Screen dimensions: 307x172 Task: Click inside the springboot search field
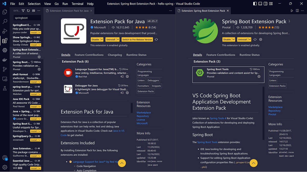coord(27,18)
